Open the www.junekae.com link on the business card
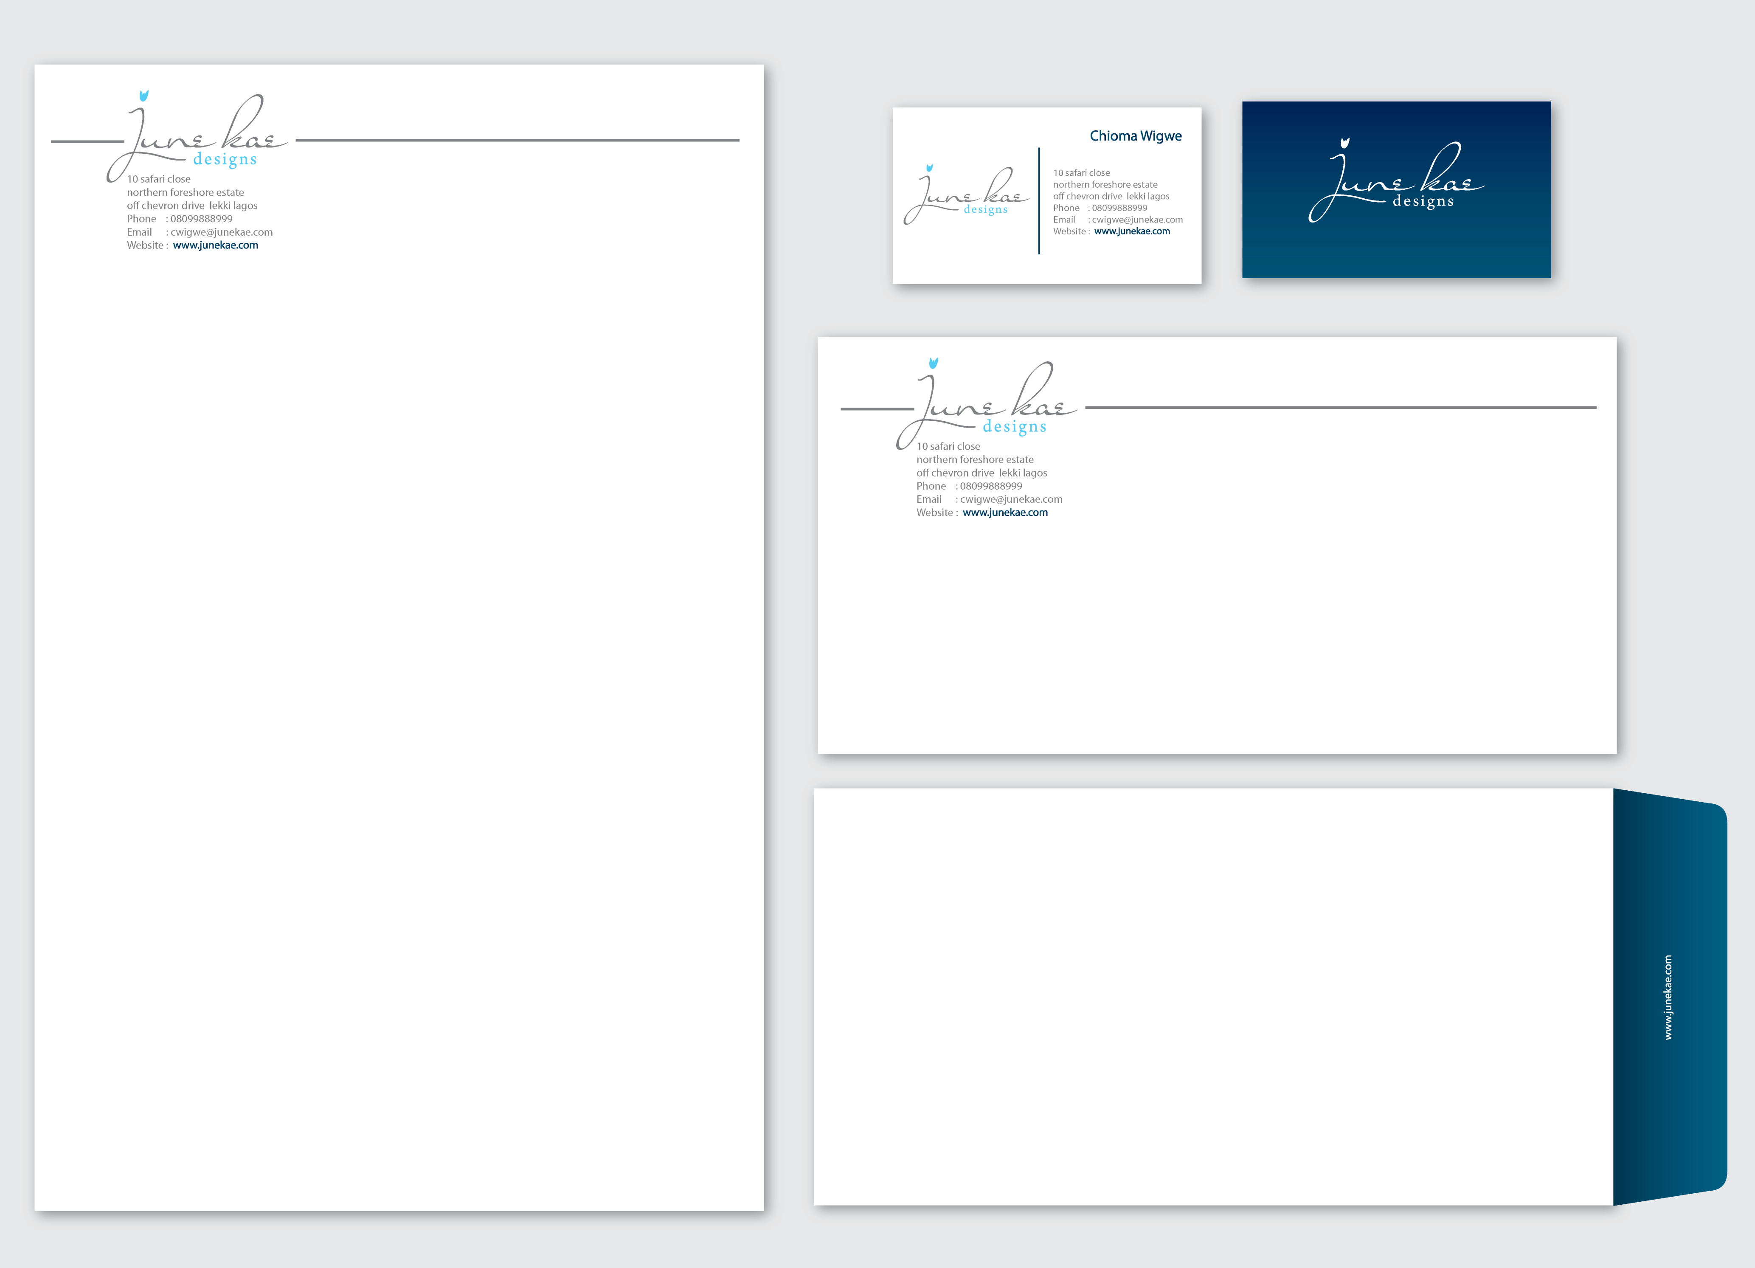The width and height of the screenshot is (1755, 1268). [x=1131, y=231]
